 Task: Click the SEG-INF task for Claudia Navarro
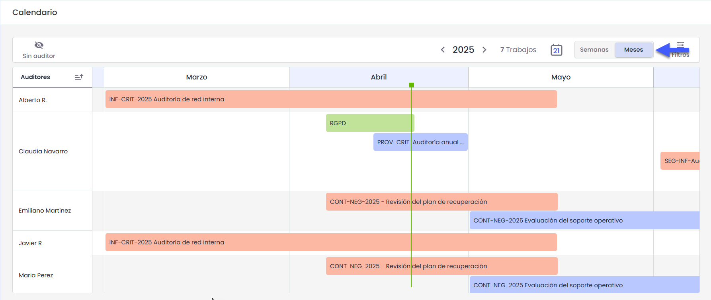click(x=680, y=161)
